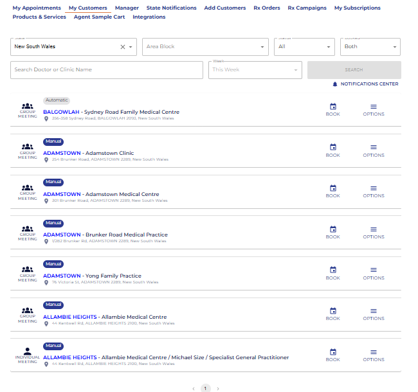Open Options icon for Allambie Medical Centre

373,311
